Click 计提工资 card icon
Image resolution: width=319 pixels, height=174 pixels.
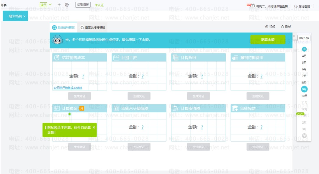116,58
